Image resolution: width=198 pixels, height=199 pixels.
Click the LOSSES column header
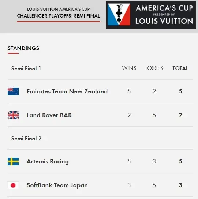[154, 68]
